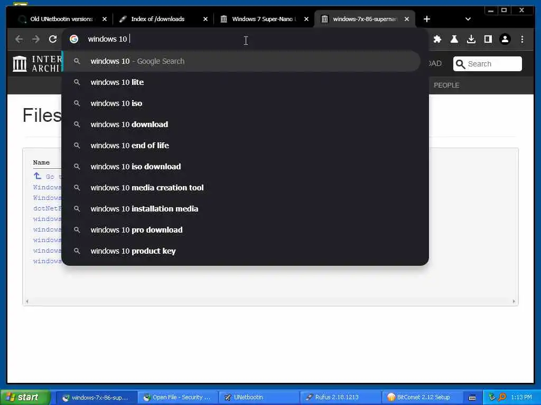Switch to windows-7x-86-sup taskbar item
The height and width of the screenshot is (405, 541).
[96, 398]
